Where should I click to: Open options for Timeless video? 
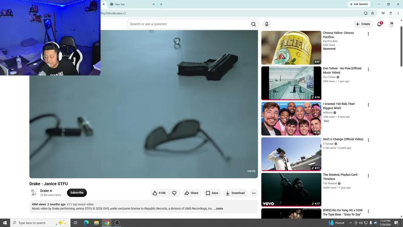(368, 176)
